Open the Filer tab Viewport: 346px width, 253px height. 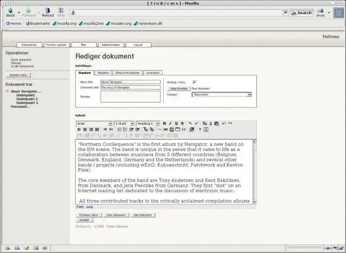pyautogui.click(x=83, y=45)
